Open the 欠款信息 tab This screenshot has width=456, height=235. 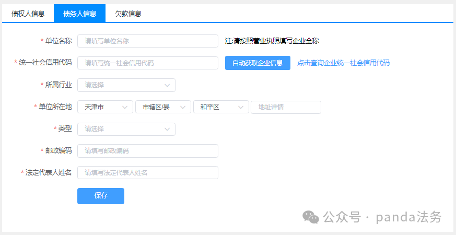(128, 14)
